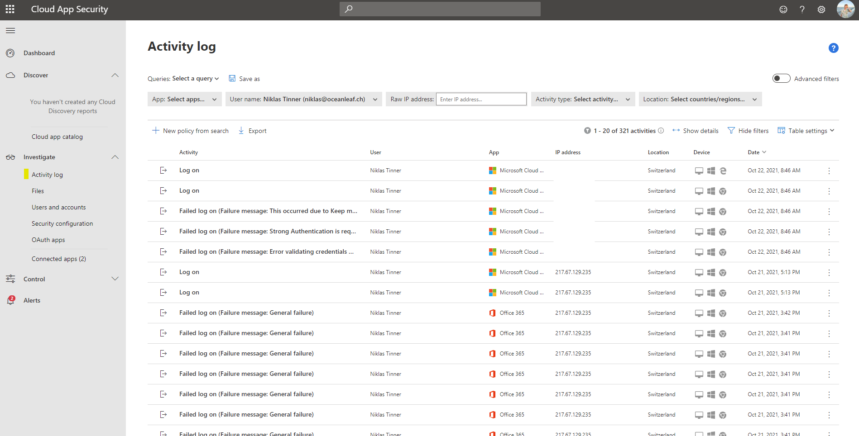This screenshot has height=436, width=859.
Task: Click the filter count icon before 1 - 20
Action: pyautogui.click(x=587, y=131)
